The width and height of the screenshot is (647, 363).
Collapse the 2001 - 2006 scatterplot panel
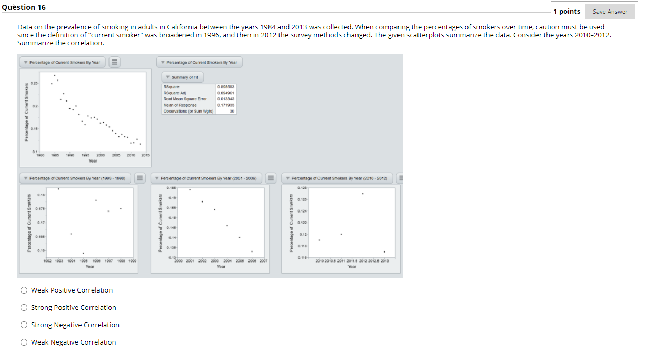(x=156, y=178)
